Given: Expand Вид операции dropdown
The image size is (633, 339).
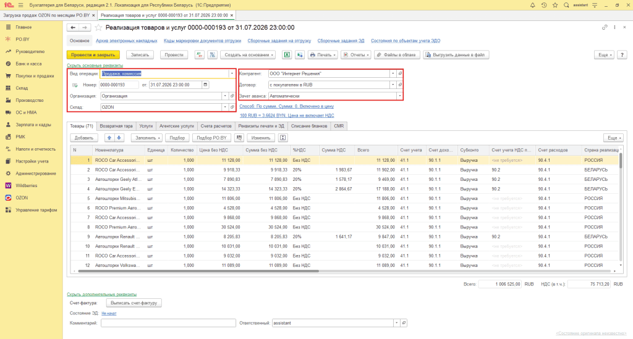Looking at the screenshot, I should click(232, 73).
